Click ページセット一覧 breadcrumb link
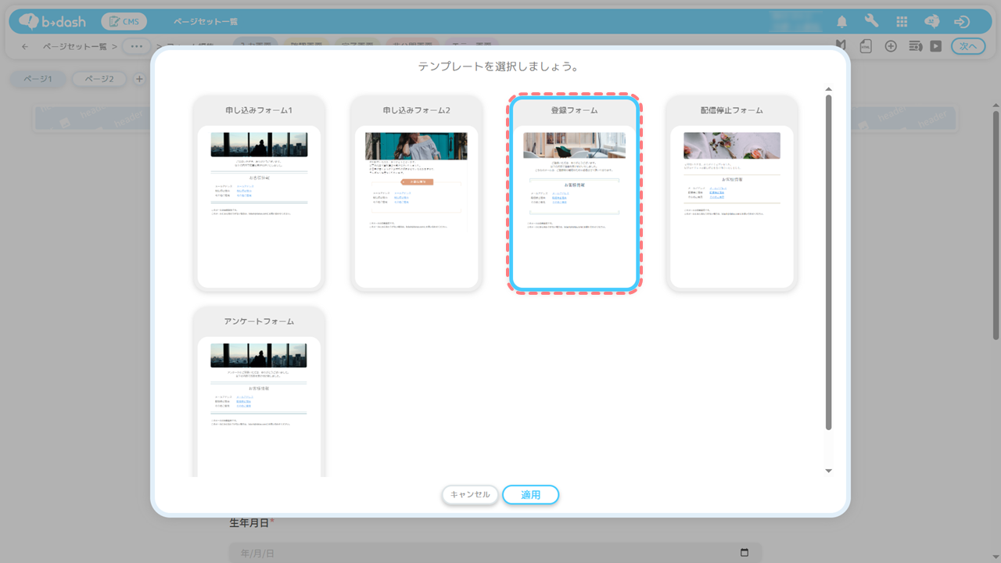 [75, 46]
